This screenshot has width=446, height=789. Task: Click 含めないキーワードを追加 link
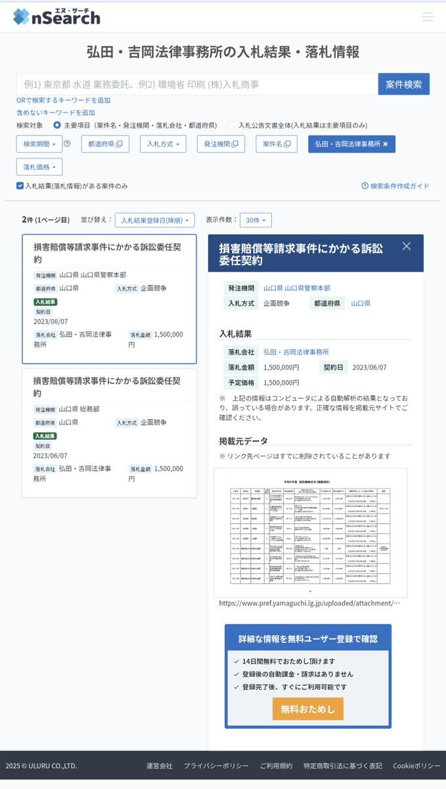click(56, 112)
